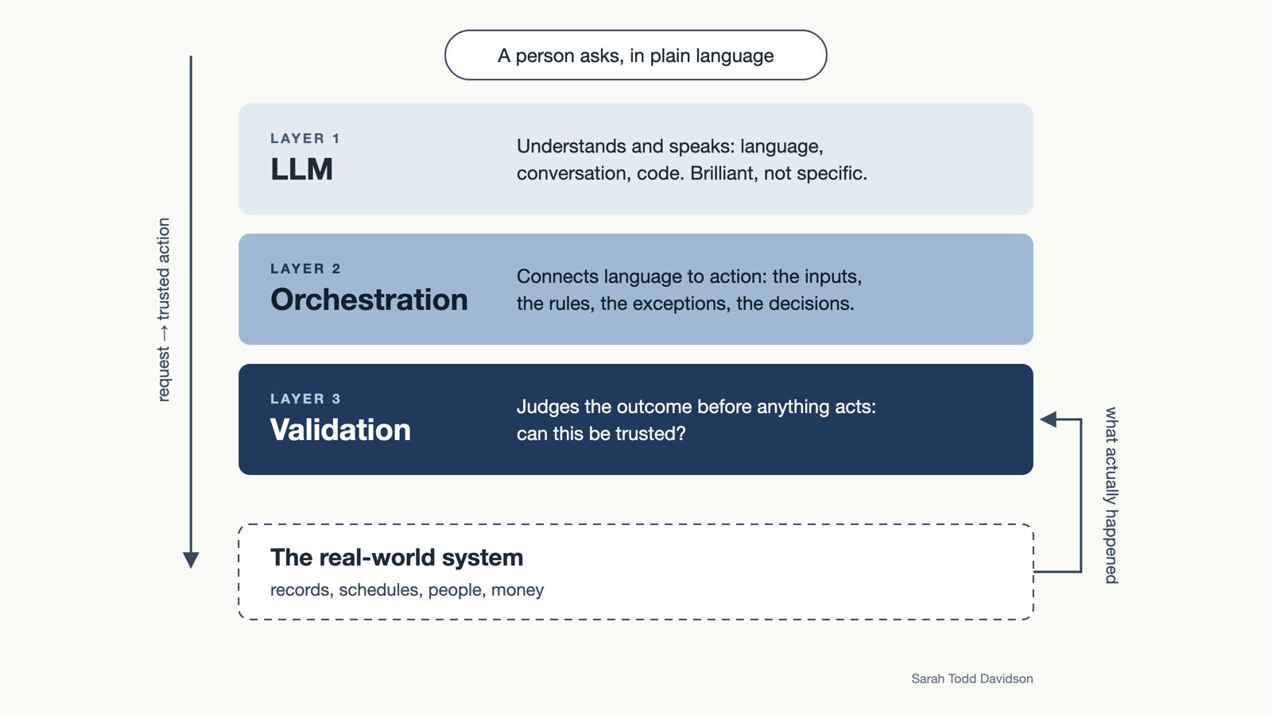Click 'records, schedules, people, money' text
This screenshot has width=1272, height=715.
(x=407, y=590)
